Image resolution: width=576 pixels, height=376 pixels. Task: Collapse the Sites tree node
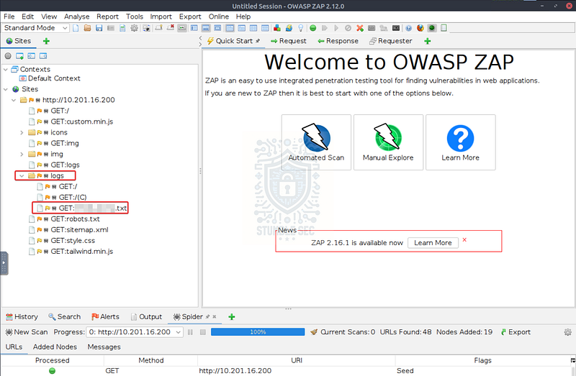(x=6, y=89)
